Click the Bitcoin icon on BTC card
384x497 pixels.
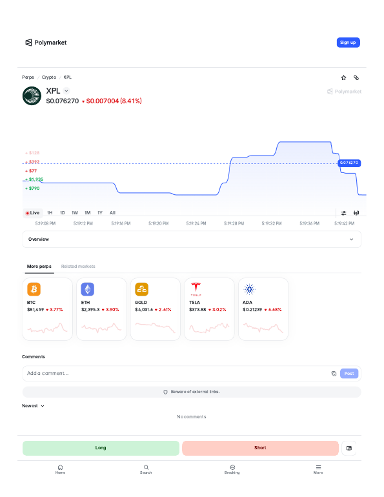34,289
